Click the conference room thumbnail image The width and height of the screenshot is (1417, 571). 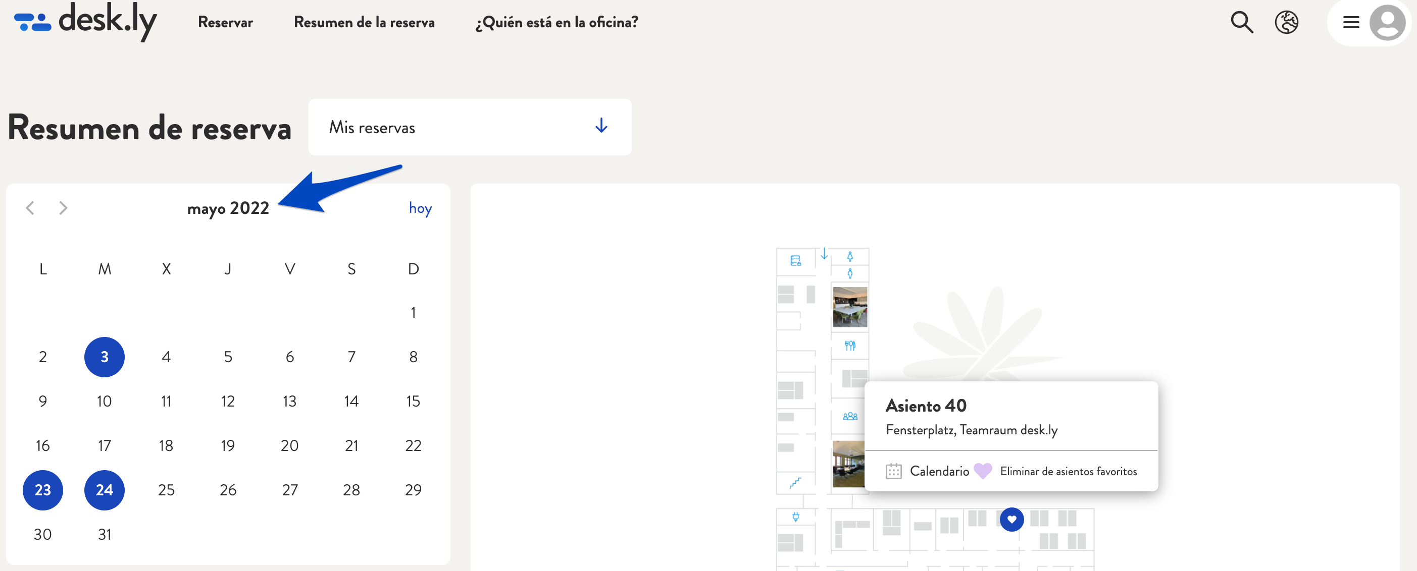tap(849, 307)
